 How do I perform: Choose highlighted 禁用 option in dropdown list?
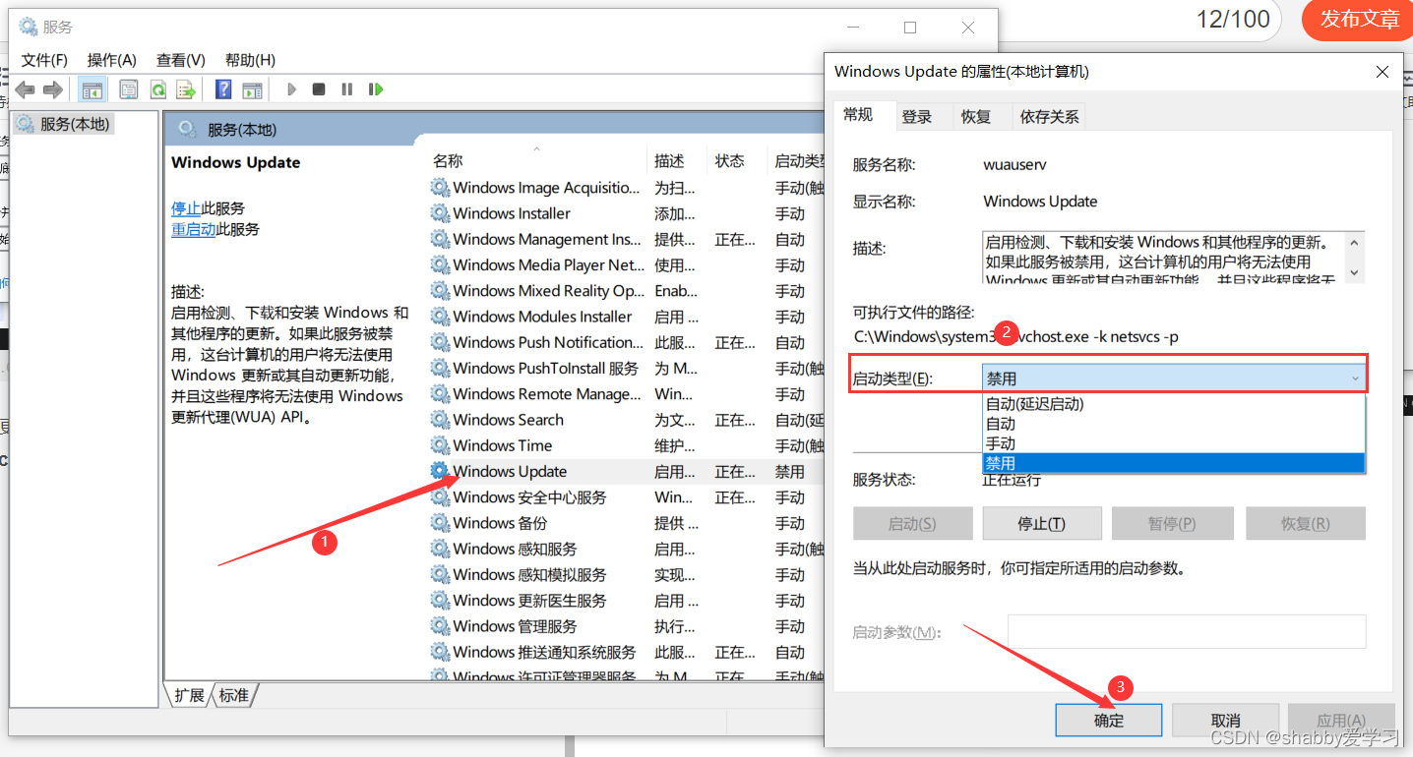(x=1174, y=463)
